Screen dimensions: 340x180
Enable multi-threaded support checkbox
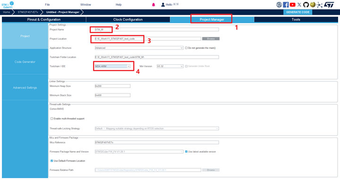[x=51, y=119]
